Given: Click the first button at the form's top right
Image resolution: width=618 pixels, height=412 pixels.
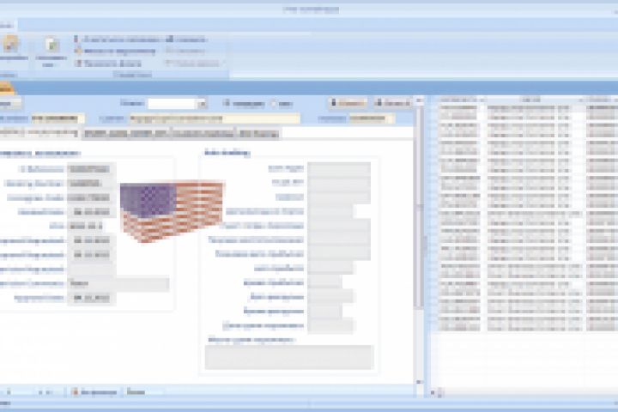Looking at the screenshot, I should point(348,103).
